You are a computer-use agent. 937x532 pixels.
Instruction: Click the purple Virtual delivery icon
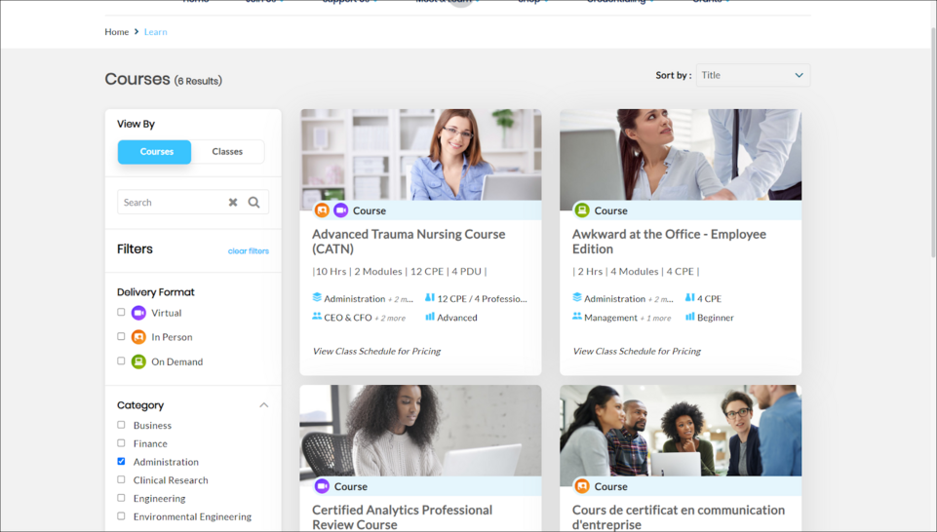(x=138, y=313)
